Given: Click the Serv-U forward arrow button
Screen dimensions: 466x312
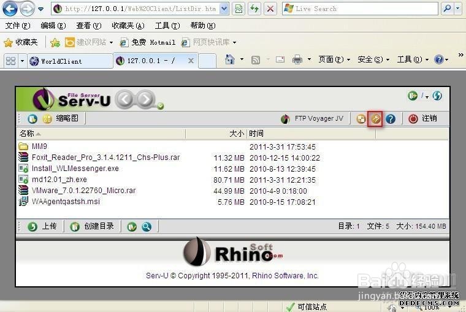Looking at the screenshot, I should (146, 99).
